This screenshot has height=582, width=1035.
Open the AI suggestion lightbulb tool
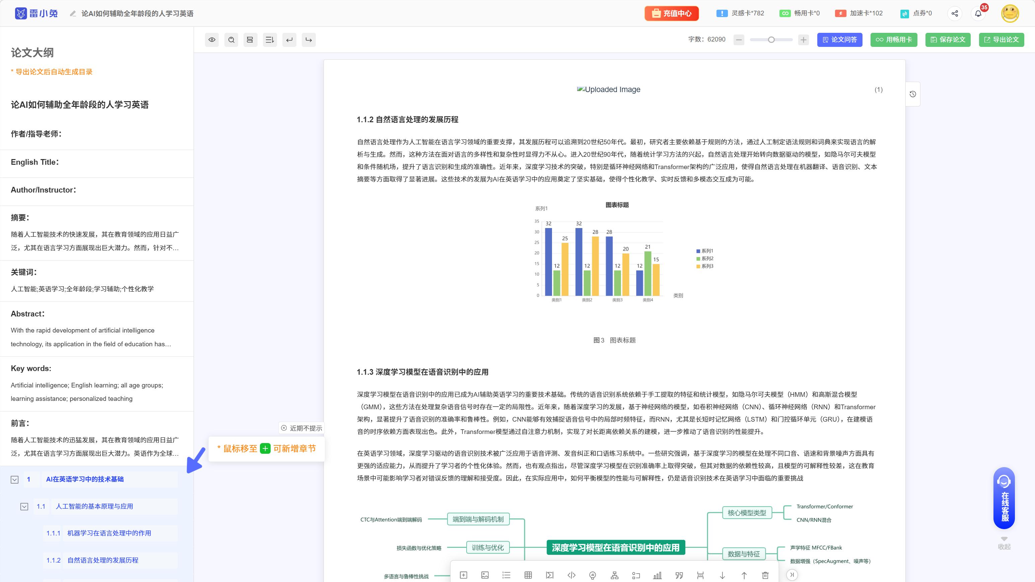coord(593,575)
